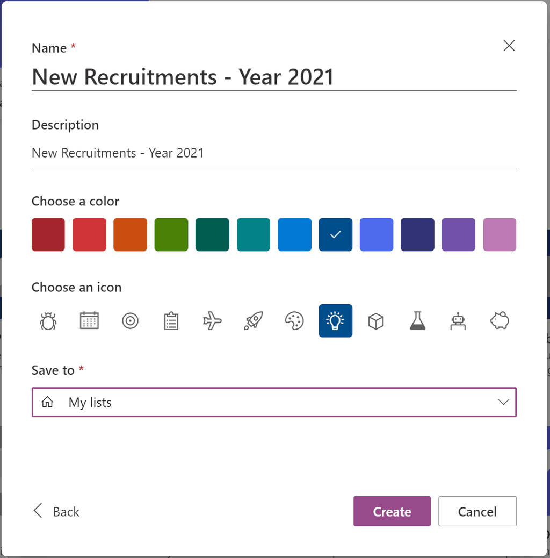The width and height of the screenshot is (550, 558).
Task: Choose the calendar icon
Action: pos(89,321)
